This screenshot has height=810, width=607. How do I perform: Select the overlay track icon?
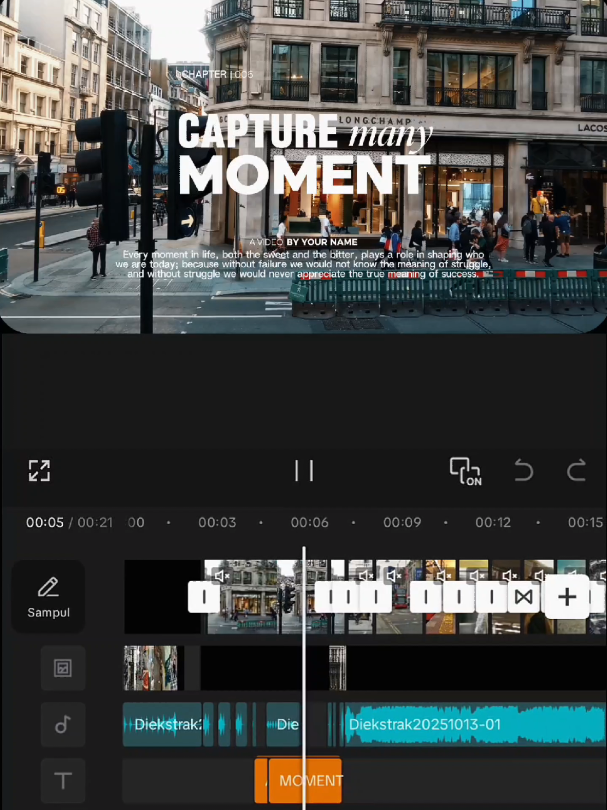(x=63, y=668)
